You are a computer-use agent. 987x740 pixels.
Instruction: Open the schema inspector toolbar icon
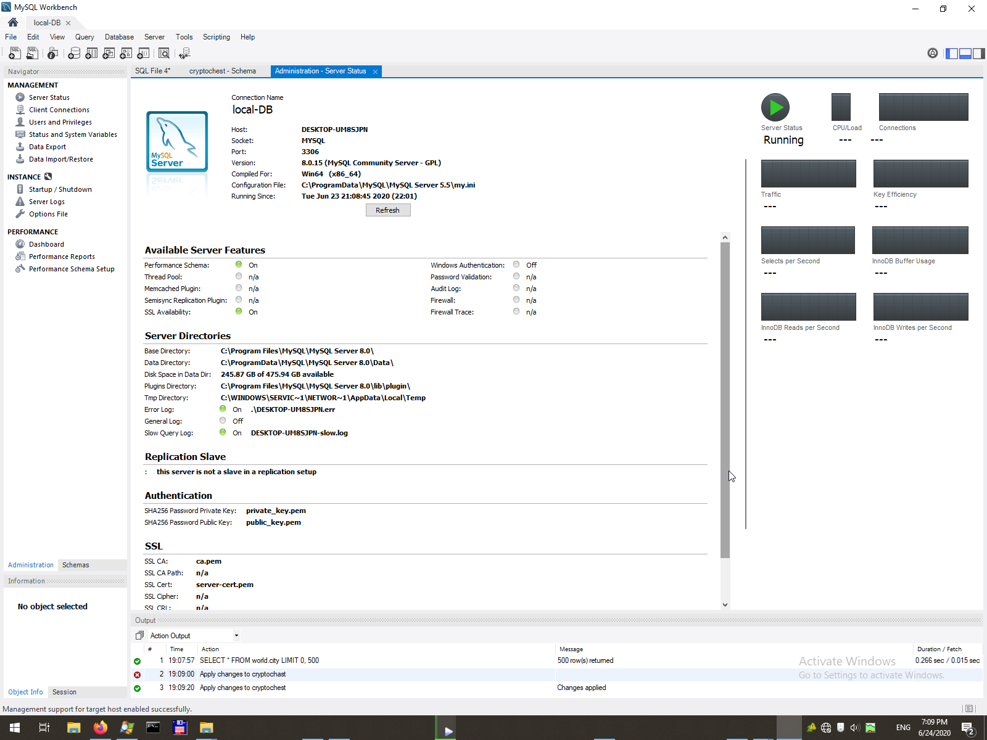[x=53, y=54]
